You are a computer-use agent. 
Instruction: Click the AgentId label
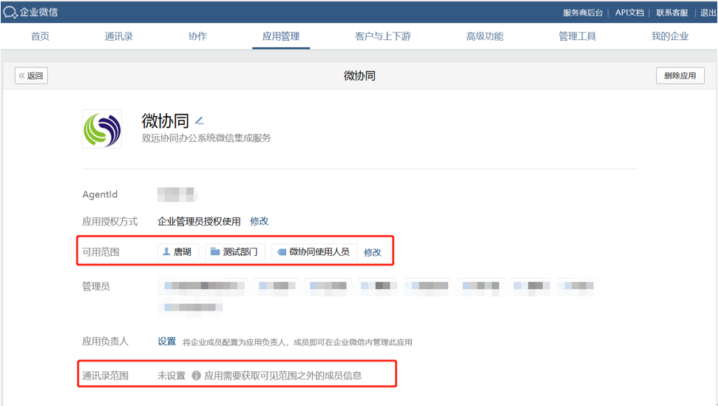[100, 194]
